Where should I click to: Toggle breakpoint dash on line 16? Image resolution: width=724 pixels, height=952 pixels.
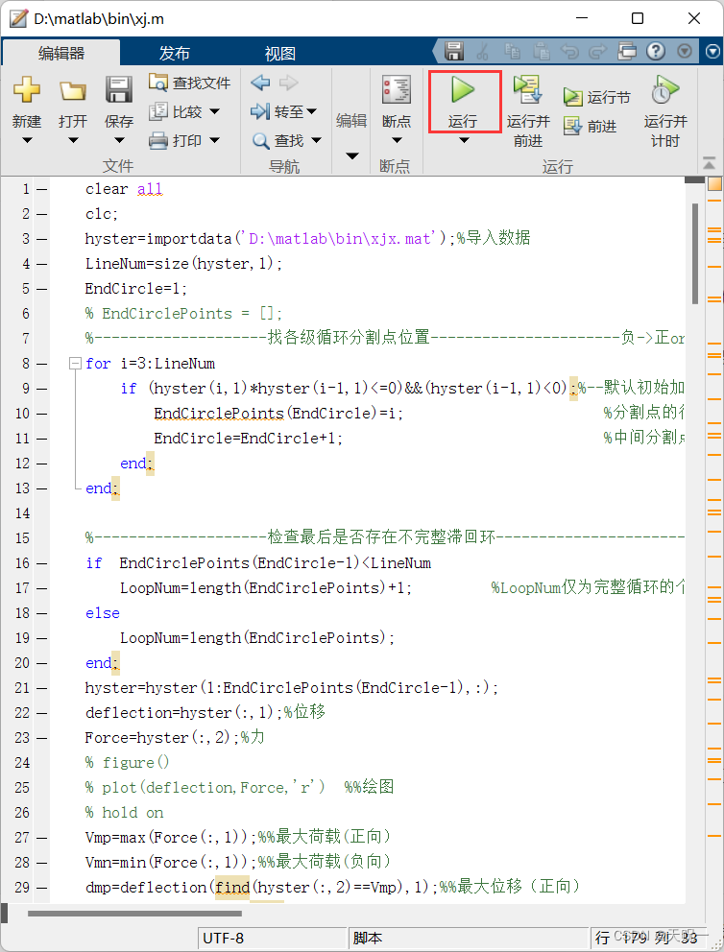[x=41, y=563]
